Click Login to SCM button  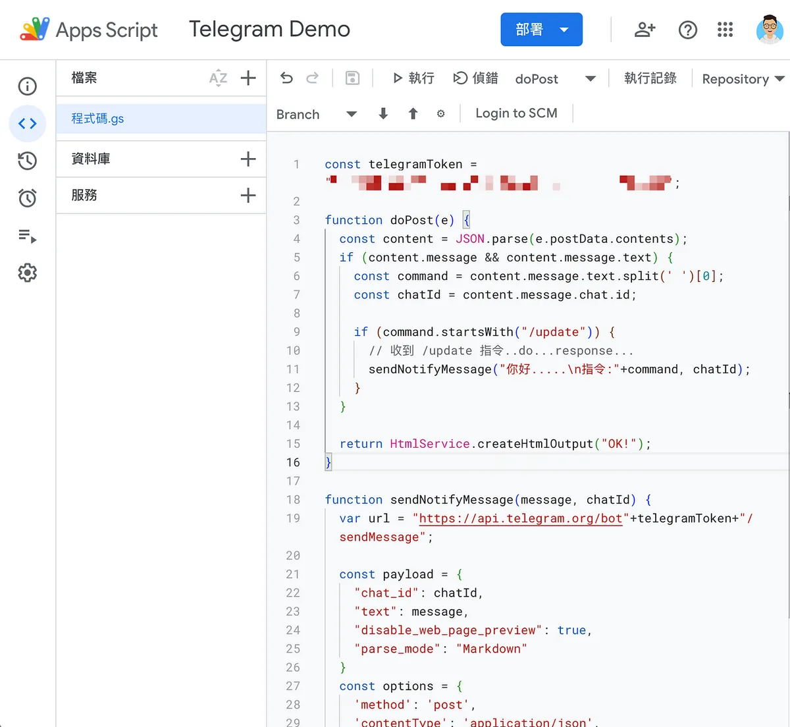pos(516,113)
